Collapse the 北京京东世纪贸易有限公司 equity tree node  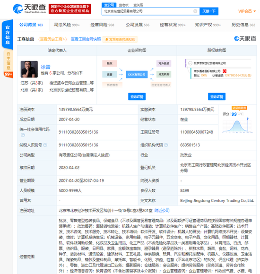190,63
